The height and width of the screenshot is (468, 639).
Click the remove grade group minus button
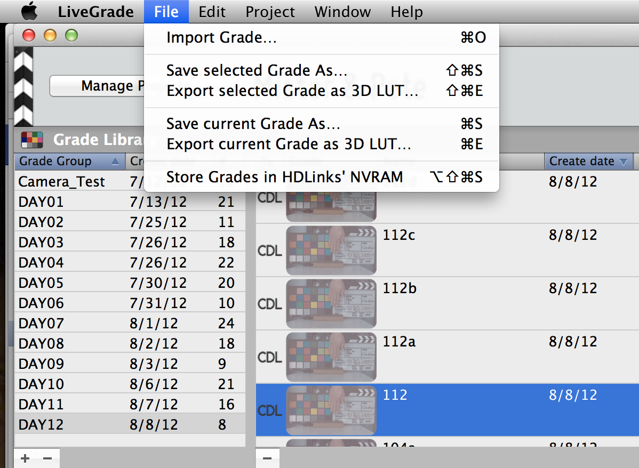(47, 458)
